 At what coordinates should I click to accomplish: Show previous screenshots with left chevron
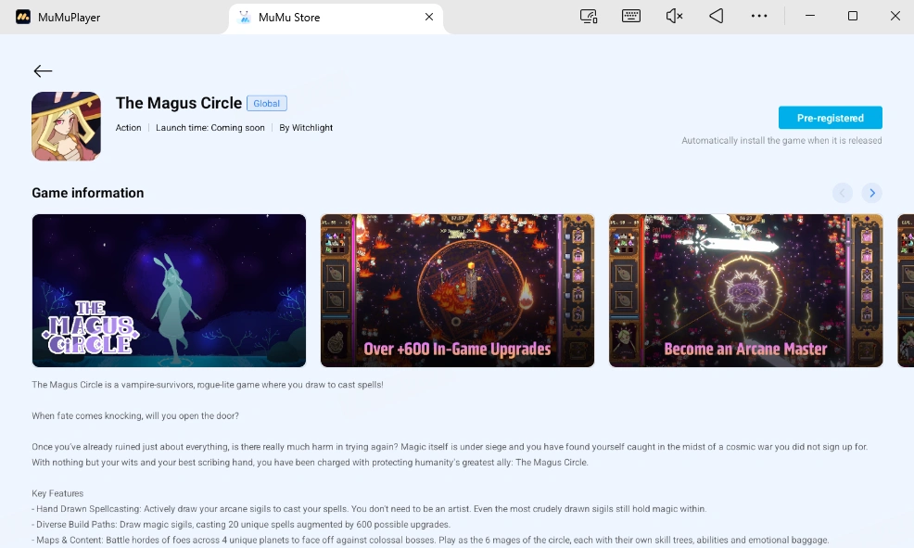pos(843,193)
